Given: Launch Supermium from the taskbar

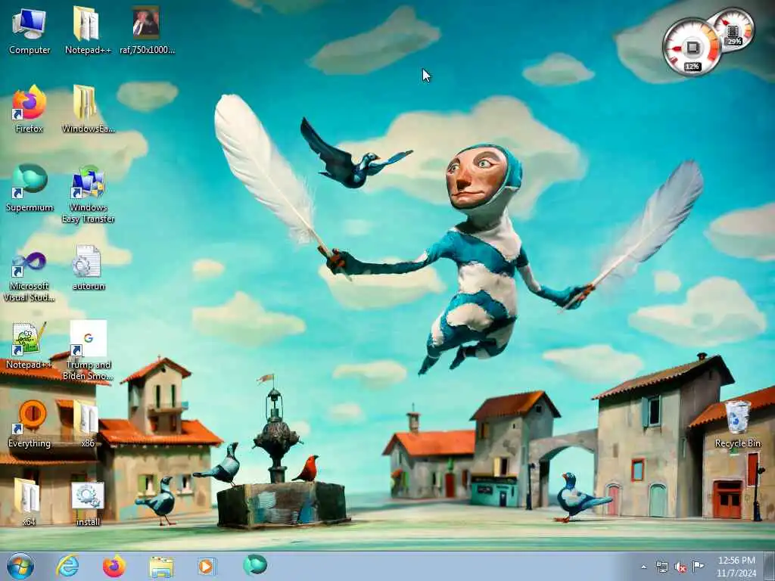Looking at the screenshot, I should tap(254, 565).
